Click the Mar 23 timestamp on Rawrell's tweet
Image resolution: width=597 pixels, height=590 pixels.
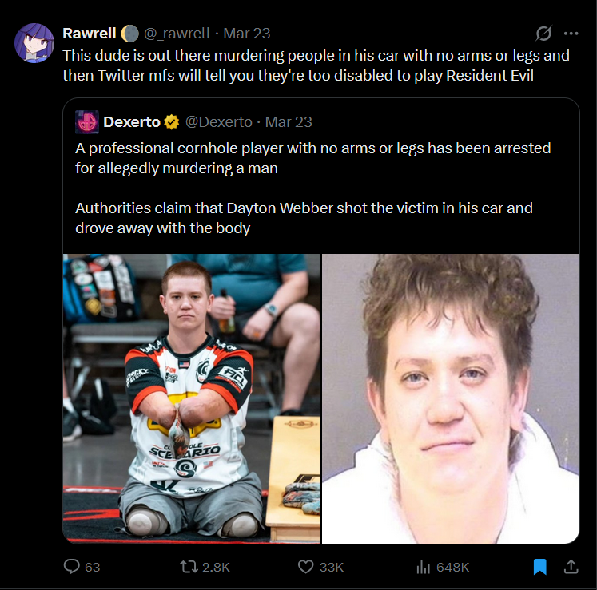[x=247, y=34]
